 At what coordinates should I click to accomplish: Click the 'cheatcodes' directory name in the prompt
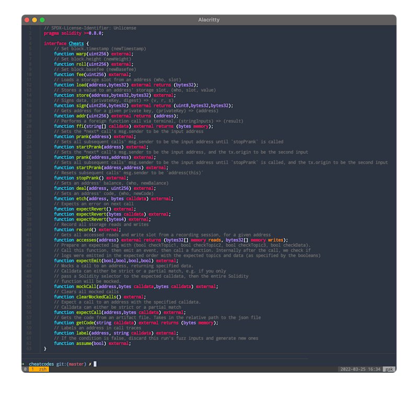[x=41, y=364]
